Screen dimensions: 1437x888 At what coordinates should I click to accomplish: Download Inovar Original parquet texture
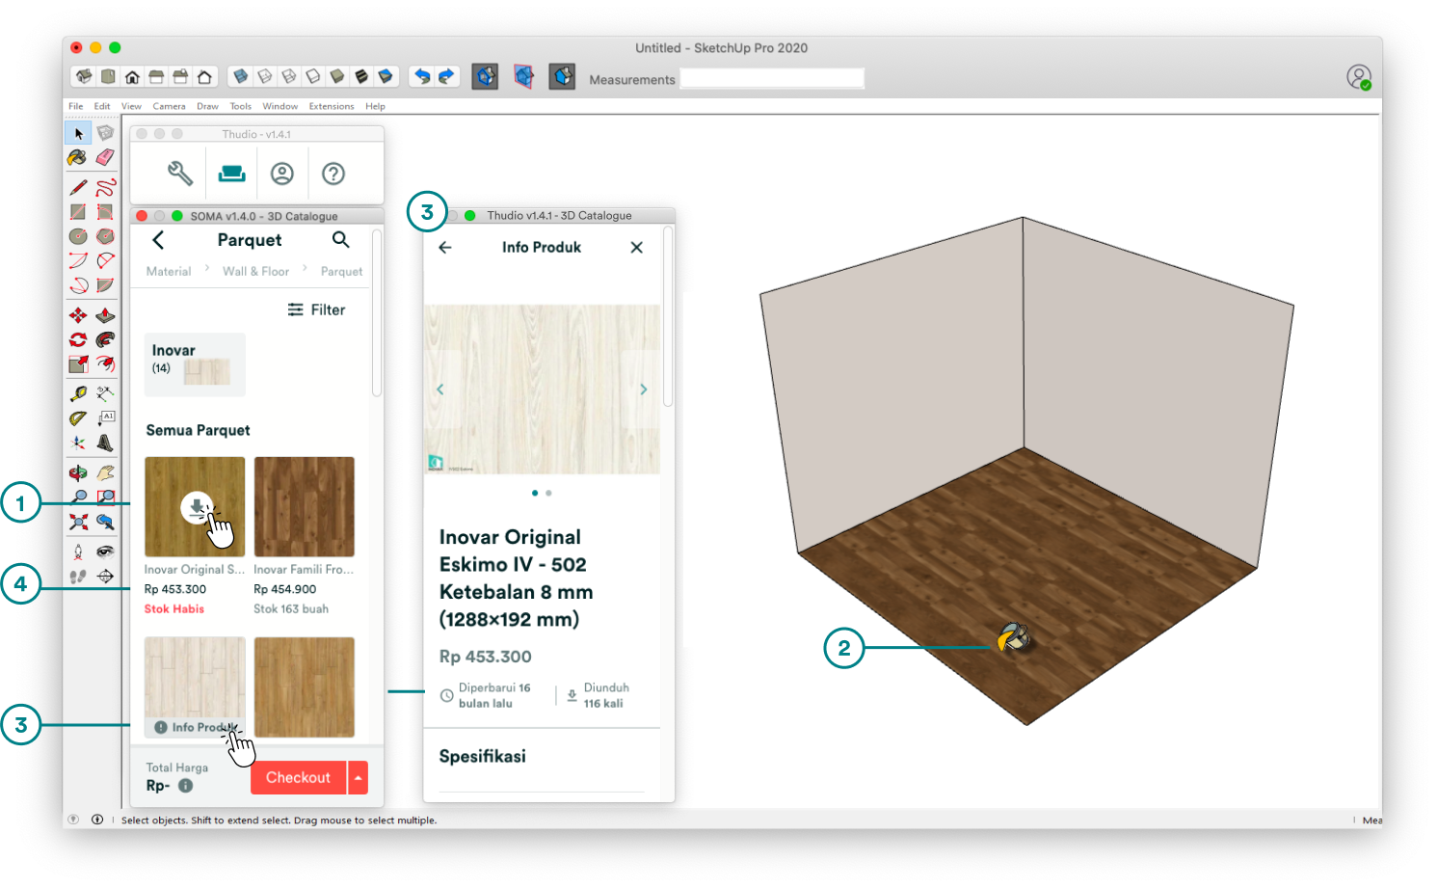pos(198,508)
